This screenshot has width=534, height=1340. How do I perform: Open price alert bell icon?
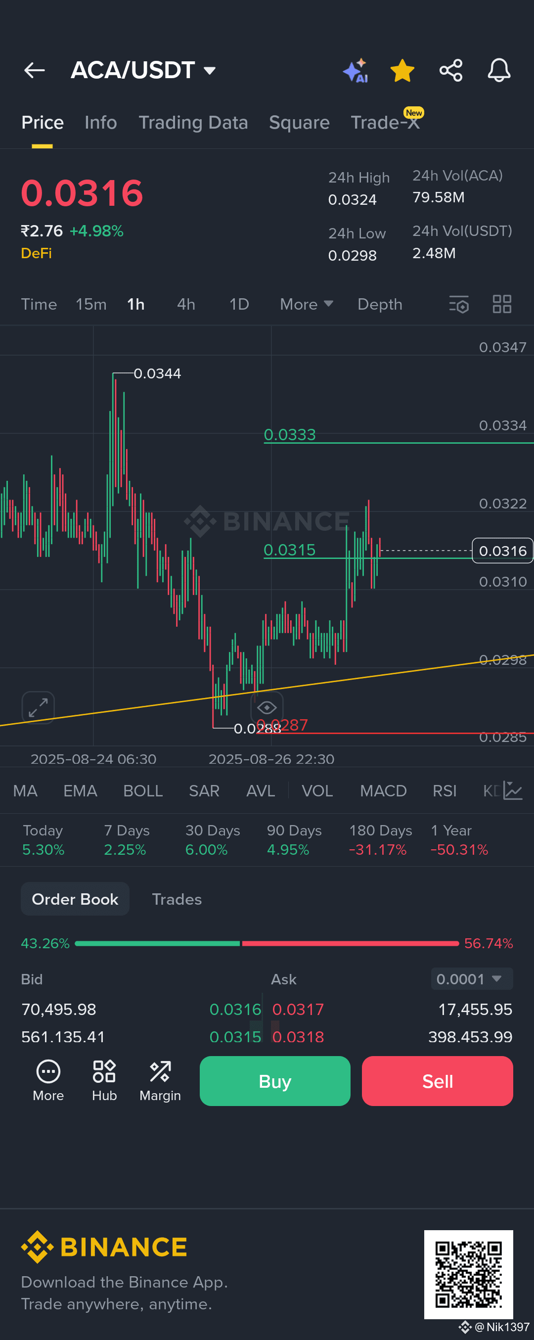click(499, 70)
